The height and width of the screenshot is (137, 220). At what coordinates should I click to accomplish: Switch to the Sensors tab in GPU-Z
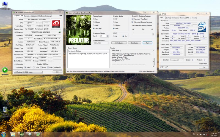(x=27, y=16)
